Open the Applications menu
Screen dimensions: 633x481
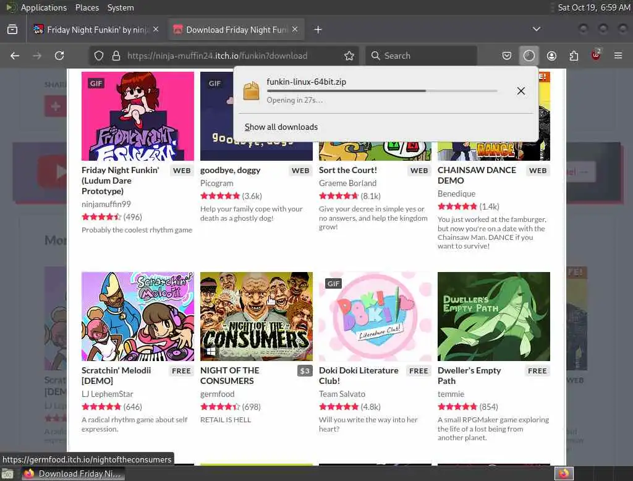click(44, 7)
